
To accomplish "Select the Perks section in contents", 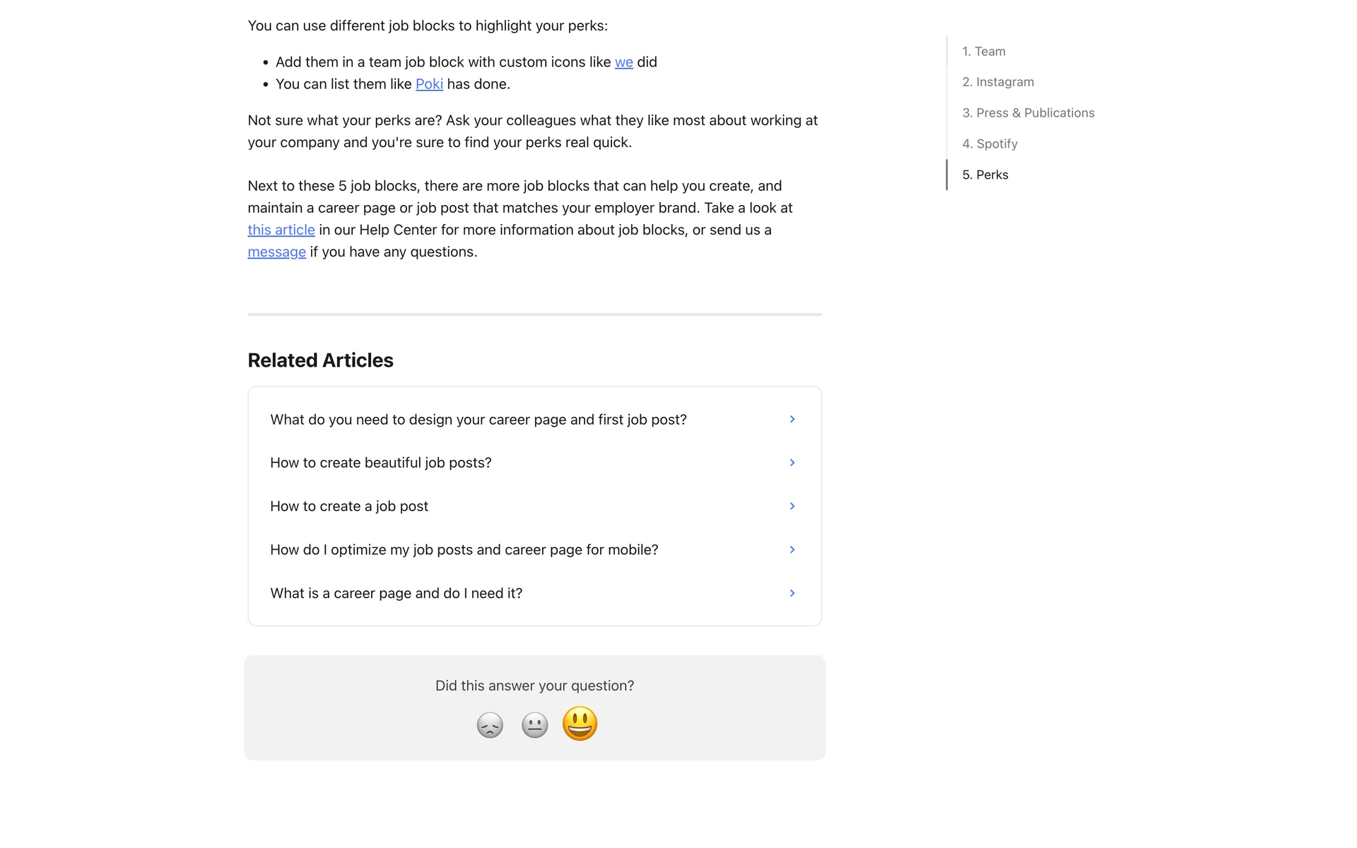I will (x=985, y=175).
